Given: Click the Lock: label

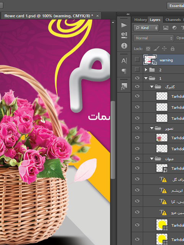Looking at the screenshot, I should coord(138,49).
